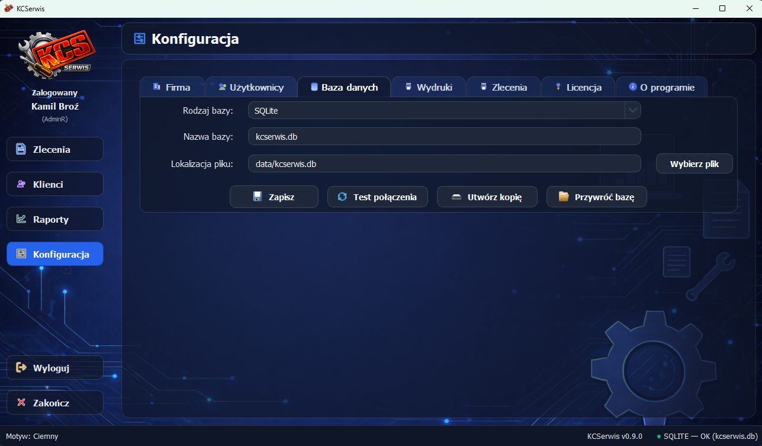Screen dimensions: 762x446
Task: Click the Nazwa bazy input field
Action: click(x=444, y=137)
